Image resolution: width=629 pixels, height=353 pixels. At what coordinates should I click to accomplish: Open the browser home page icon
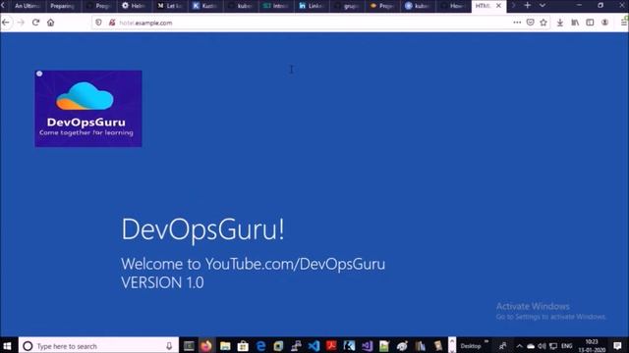pos(50,23)
